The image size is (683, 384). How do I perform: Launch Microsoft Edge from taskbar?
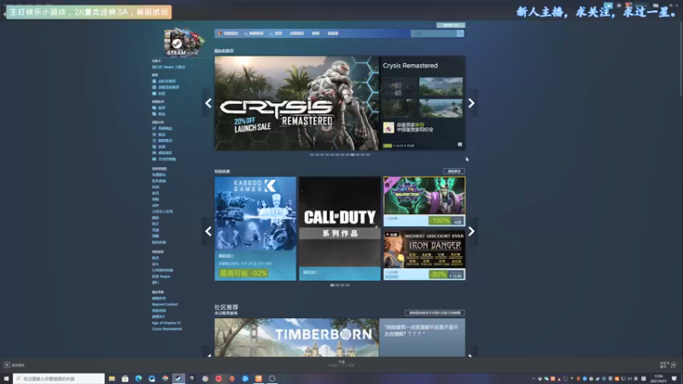(x=138, y=379)
